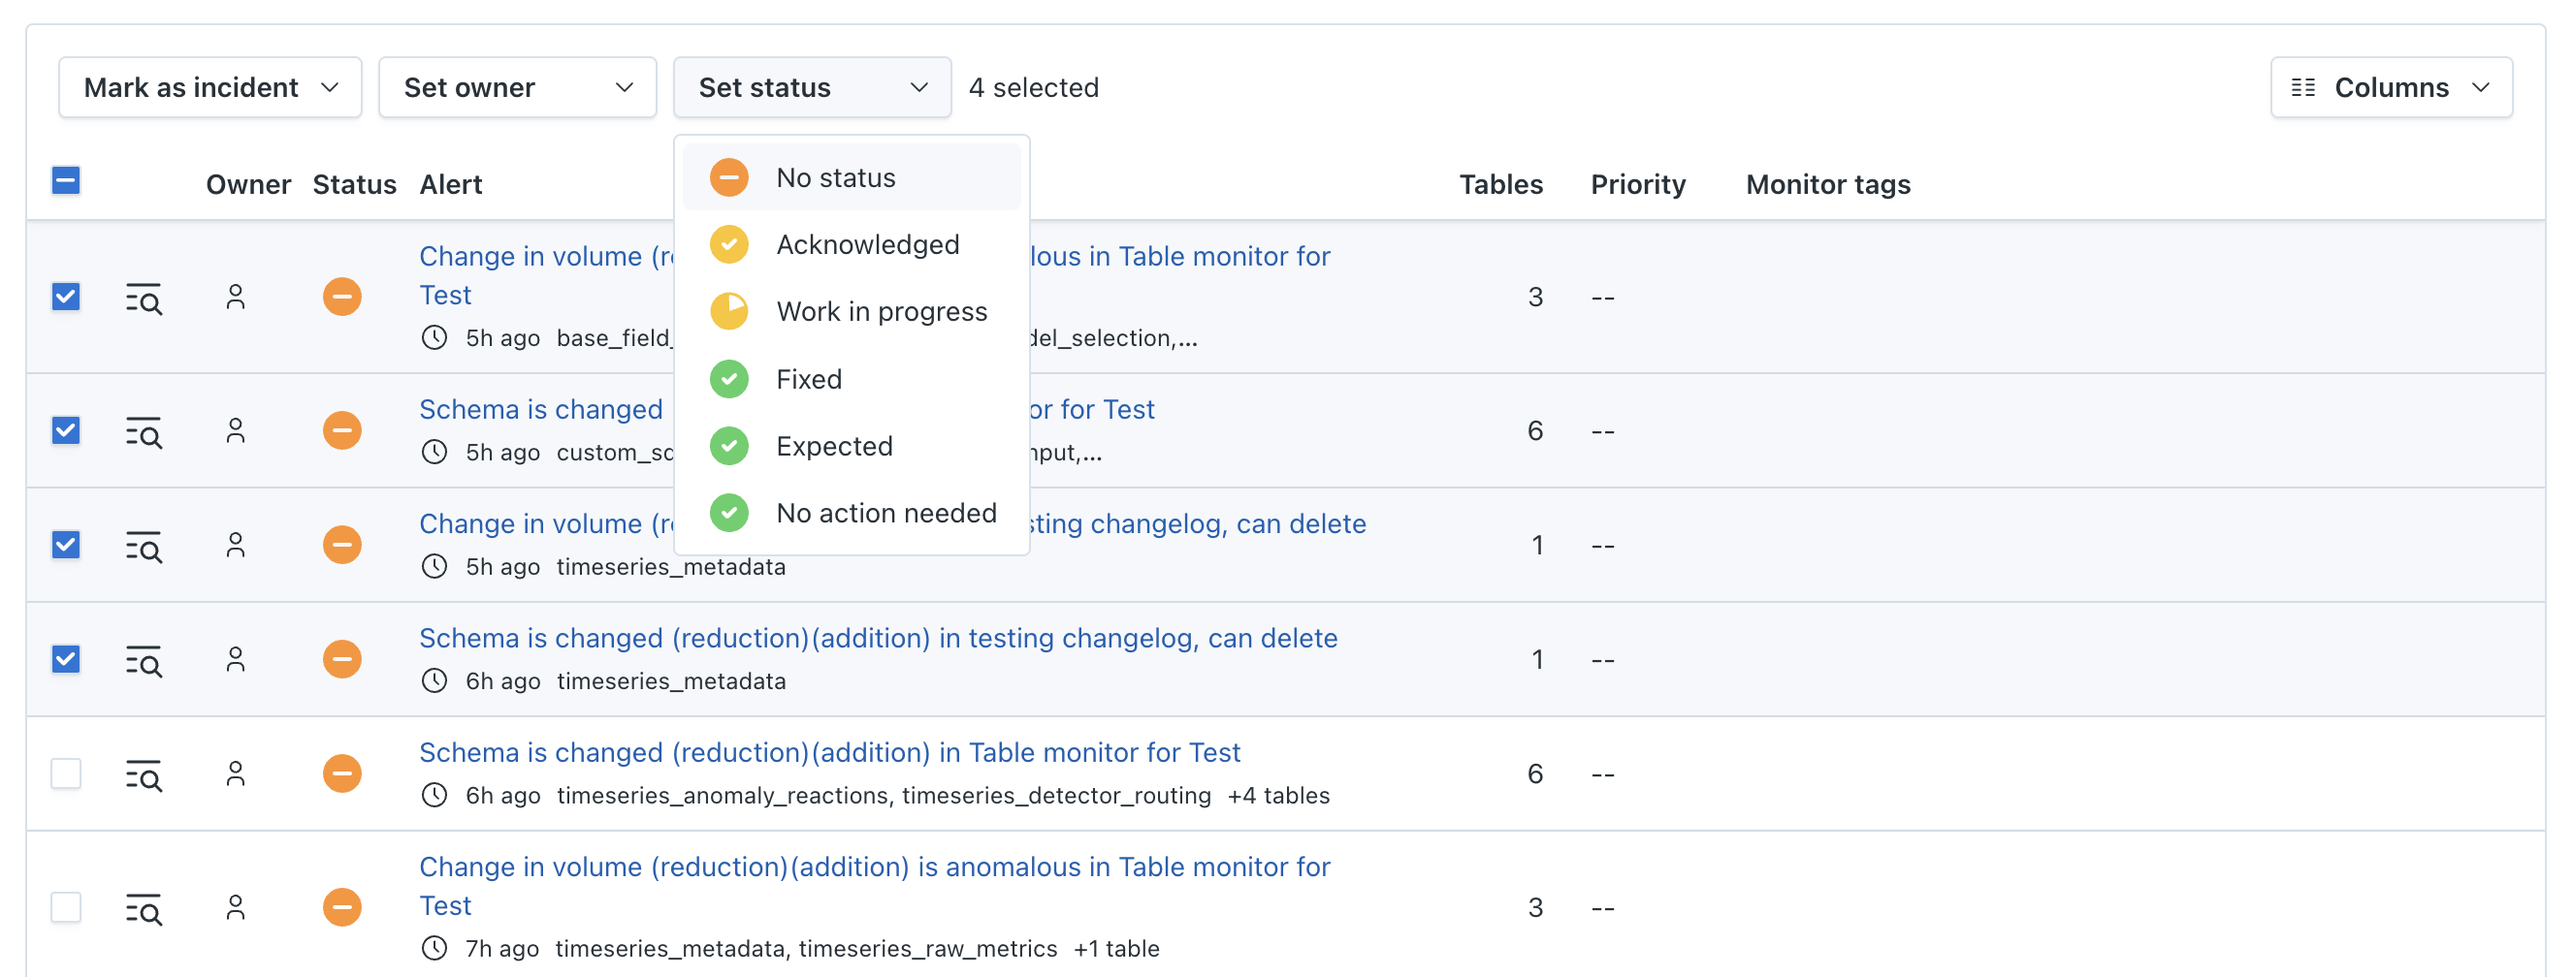This screenshot has width=2574, height=977.
Task: Click the owner icon on the unchecked Schema is changed row
Action: tap(236, 773)
